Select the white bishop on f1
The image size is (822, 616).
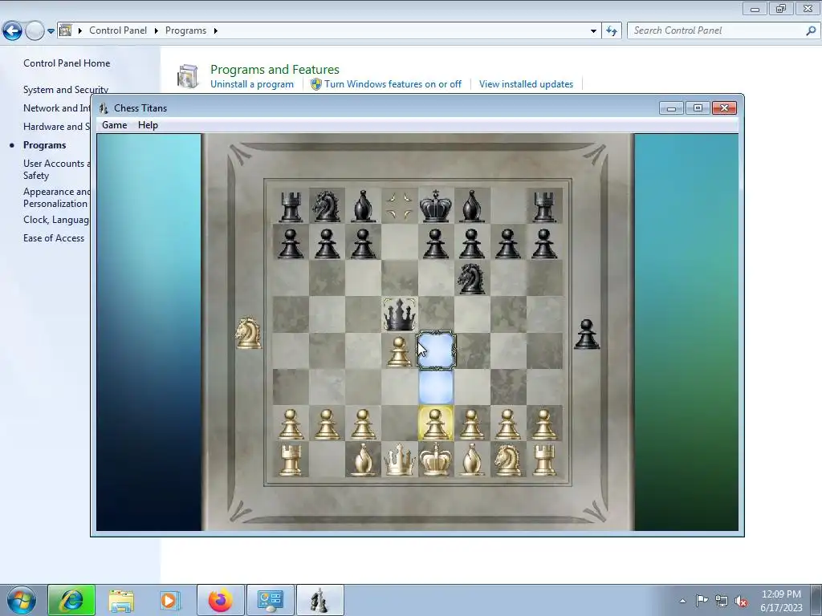[x=471, y=460]
